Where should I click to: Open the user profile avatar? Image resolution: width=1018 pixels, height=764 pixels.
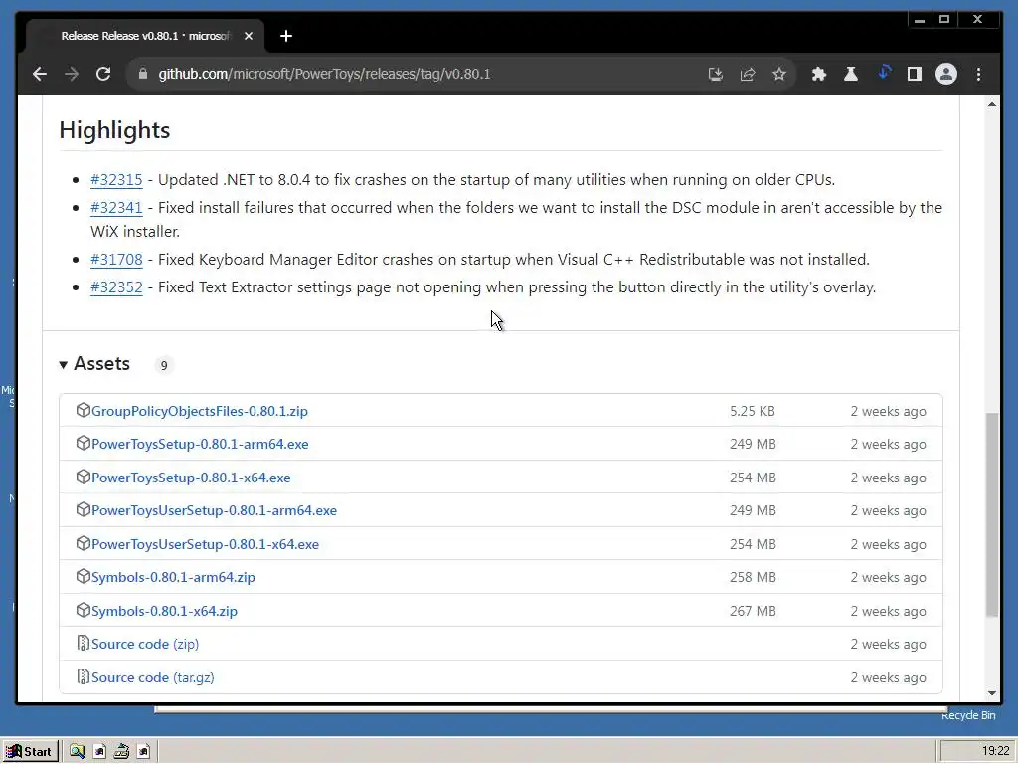tap(946, 74)
